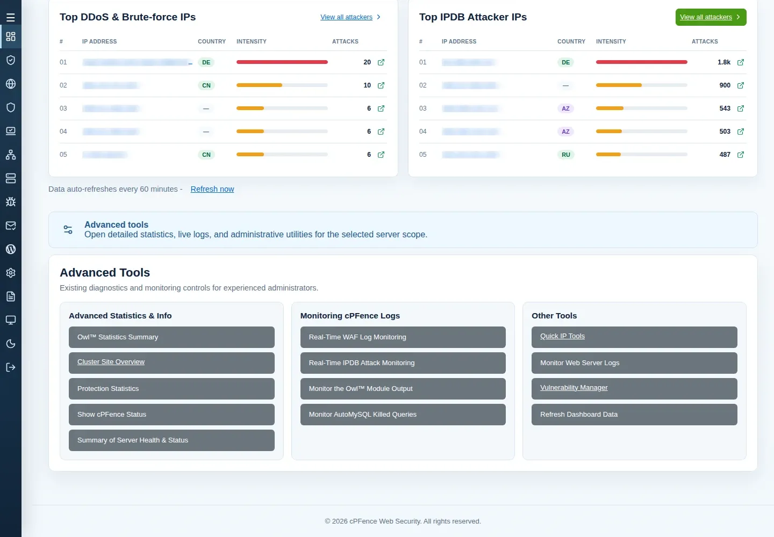774x537 pixels.
Task: Open external link for IPDB row with 543 attacks
Action: [741, 108]
